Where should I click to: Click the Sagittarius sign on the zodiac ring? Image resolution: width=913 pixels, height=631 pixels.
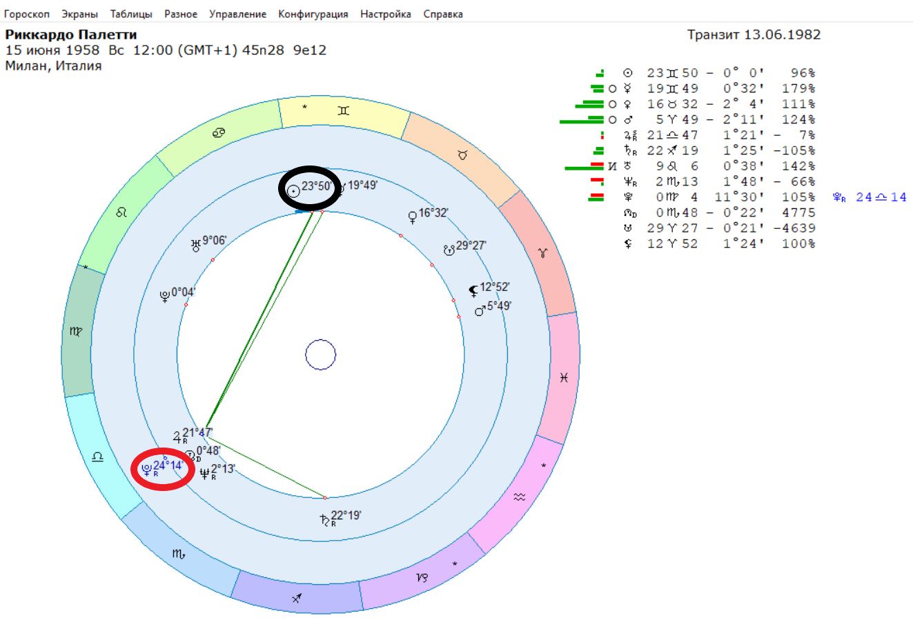[296, 598]
